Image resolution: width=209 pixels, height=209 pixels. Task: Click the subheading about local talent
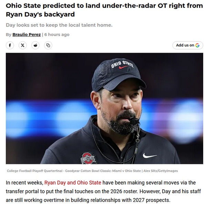[59, 25]
